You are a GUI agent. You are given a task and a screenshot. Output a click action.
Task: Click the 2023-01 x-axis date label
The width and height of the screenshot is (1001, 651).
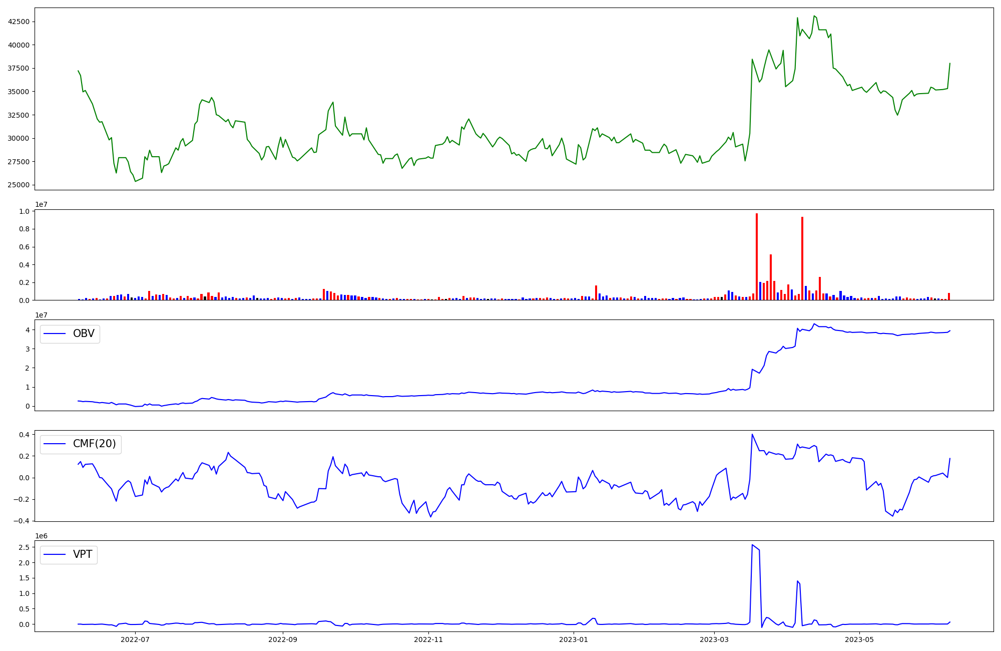pos(574,639)
